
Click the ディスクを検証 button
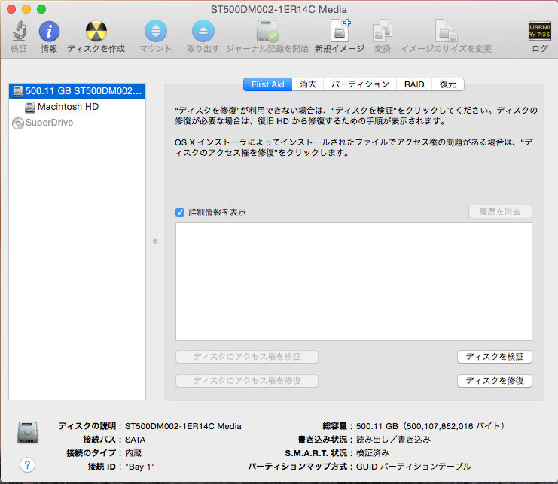pyautogui.click(x=495, y=357)
